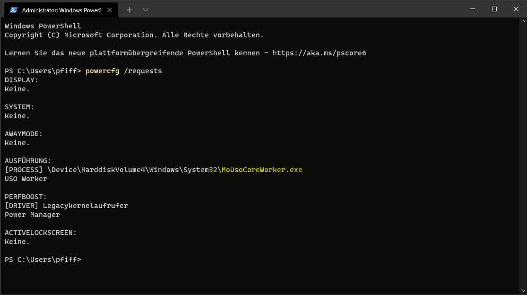This screenshot has height=295, width=527.
Task: Click the '[PROCESS]' label in output
Action: tap(24, 170)
